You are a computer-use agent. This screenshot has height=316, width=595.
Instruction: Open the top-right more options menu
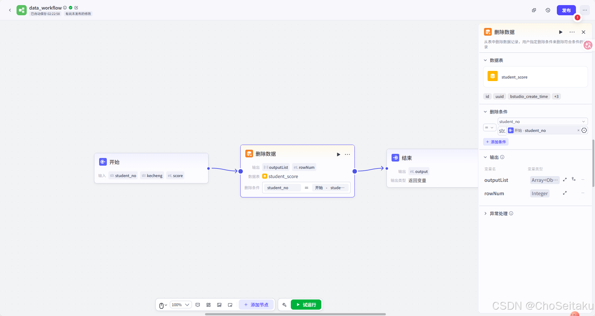pos(585,10)
